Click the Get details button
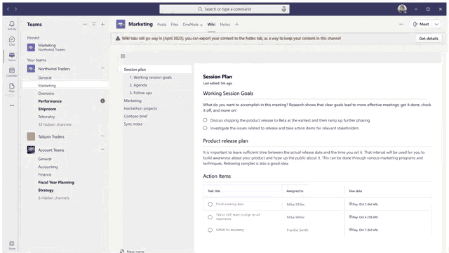449x253 pixels. click(x=429, y=39)
